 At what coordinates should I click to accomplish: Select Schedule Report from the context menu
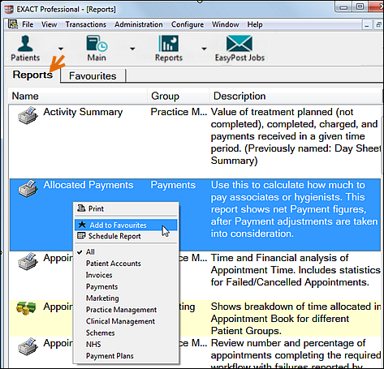click(x=126, y=236)
